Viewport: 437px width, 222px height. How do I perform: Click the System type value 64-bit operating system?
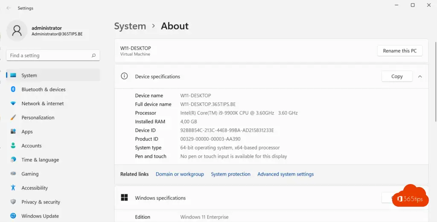[x=230, y=148]
